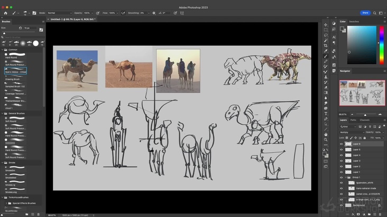Hide Layer 3 visibility eye
Screen dimensions: 387x217
pos(342,161)
